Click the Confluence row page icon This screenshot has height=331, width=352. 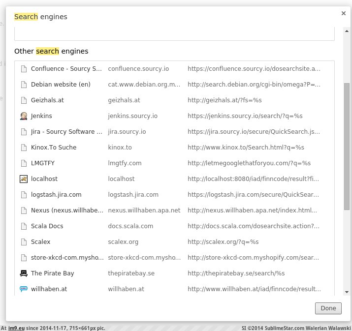point(24,69)
